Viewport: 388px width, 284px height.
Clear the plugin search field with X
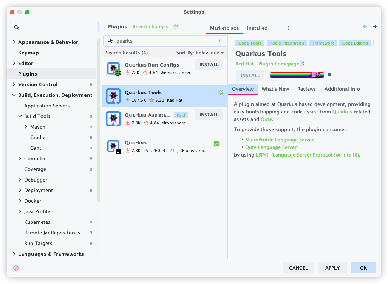point(220,41)
